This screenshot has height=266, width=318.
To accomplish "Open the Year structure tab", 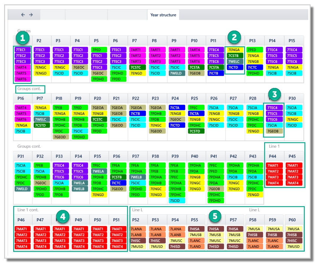I will [x=163, y=15].
